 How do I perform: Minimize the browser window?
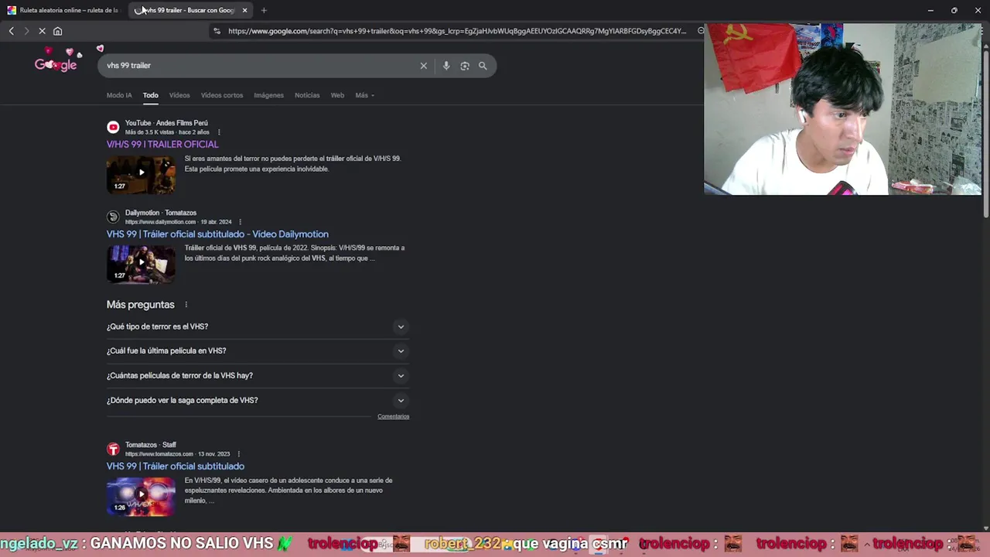[930, 10]
